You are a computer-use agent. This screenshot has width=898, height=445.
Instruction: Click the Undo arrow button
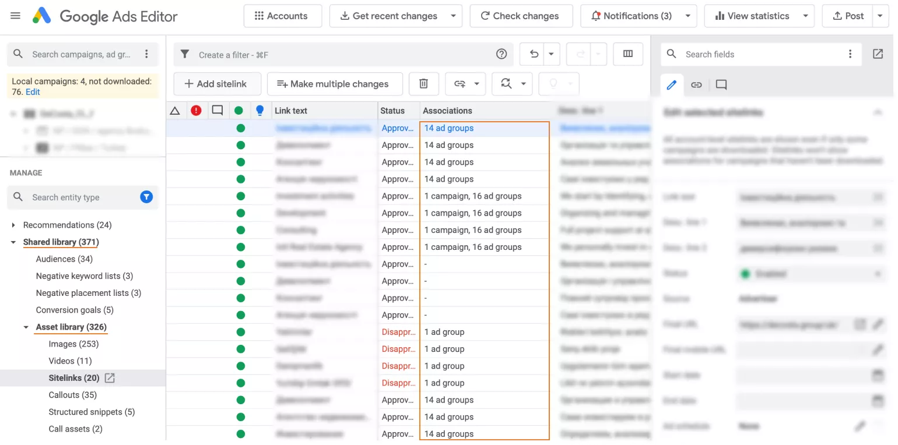click(533, 54)
